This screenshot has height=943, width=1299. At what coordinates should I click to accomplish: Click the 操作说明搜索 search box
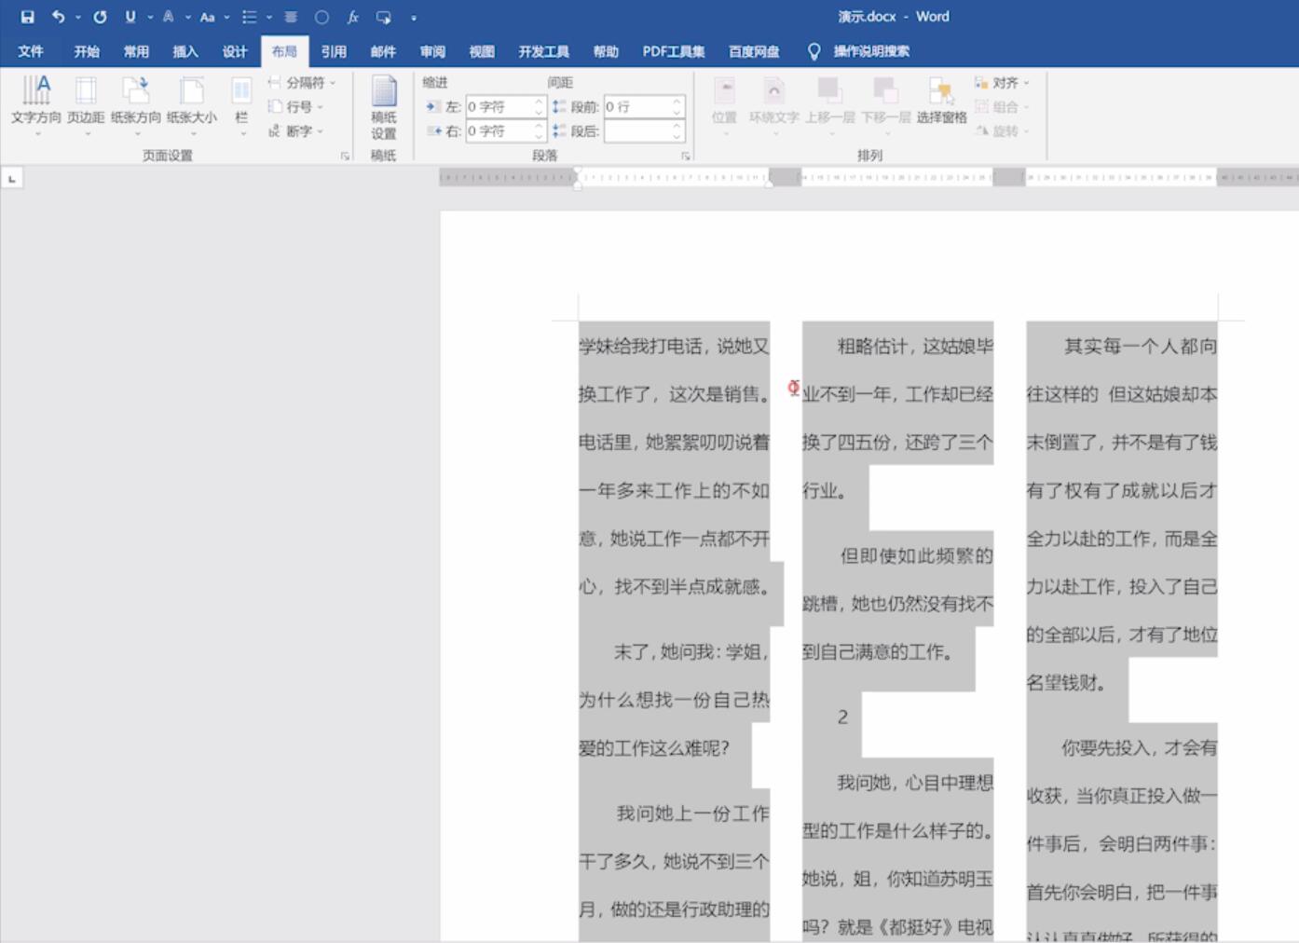pyautogui.click(x=870, y=51)
